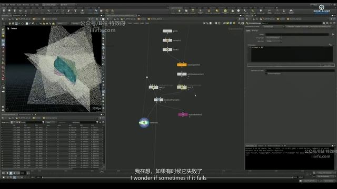Open the Edit menu
Image resolution: width=337 pixels, height=189 pixels.
[7, 5]
